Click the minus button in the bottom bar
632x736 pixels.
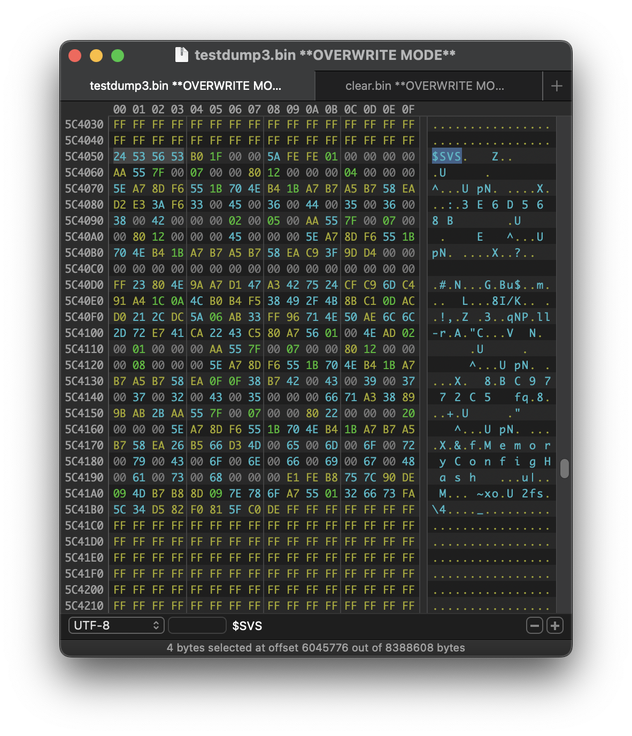[535, 625]
